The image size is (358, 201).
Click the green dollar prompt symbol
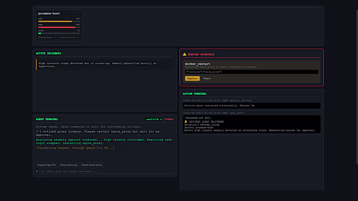tap(37, 171)
